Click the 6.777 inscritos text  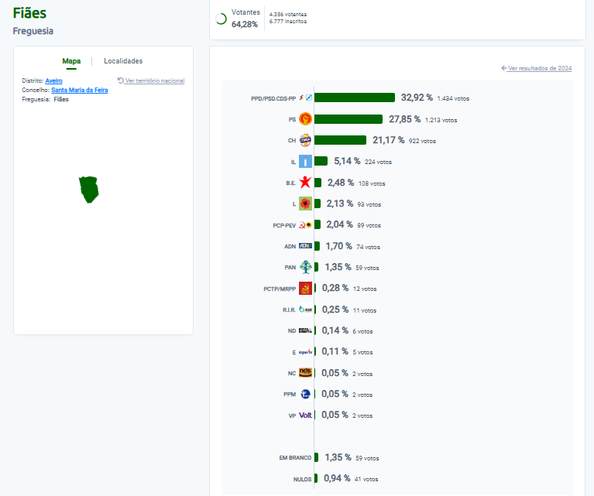[x=288, y=22]
